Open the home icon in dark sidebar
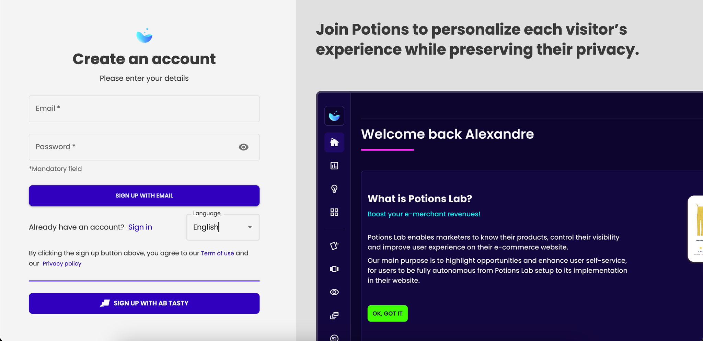The image size is (703, 341). (334, 142)
